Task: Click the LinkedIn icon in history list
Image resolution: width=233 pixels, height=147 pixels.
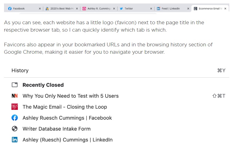Action: [x=15, y=140]
